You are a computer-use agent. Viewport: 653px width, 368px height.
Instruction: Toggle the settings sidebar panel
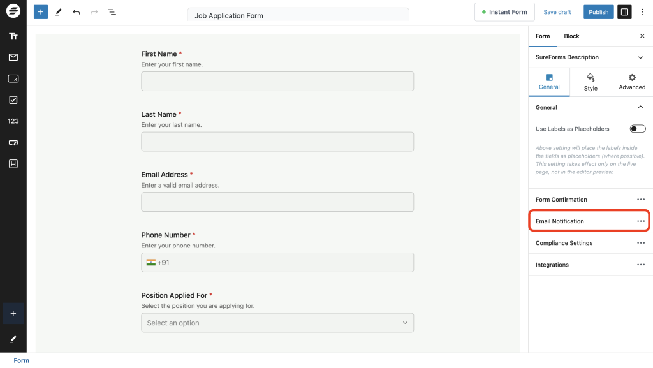pyautogui.click(x=624, y=11)
